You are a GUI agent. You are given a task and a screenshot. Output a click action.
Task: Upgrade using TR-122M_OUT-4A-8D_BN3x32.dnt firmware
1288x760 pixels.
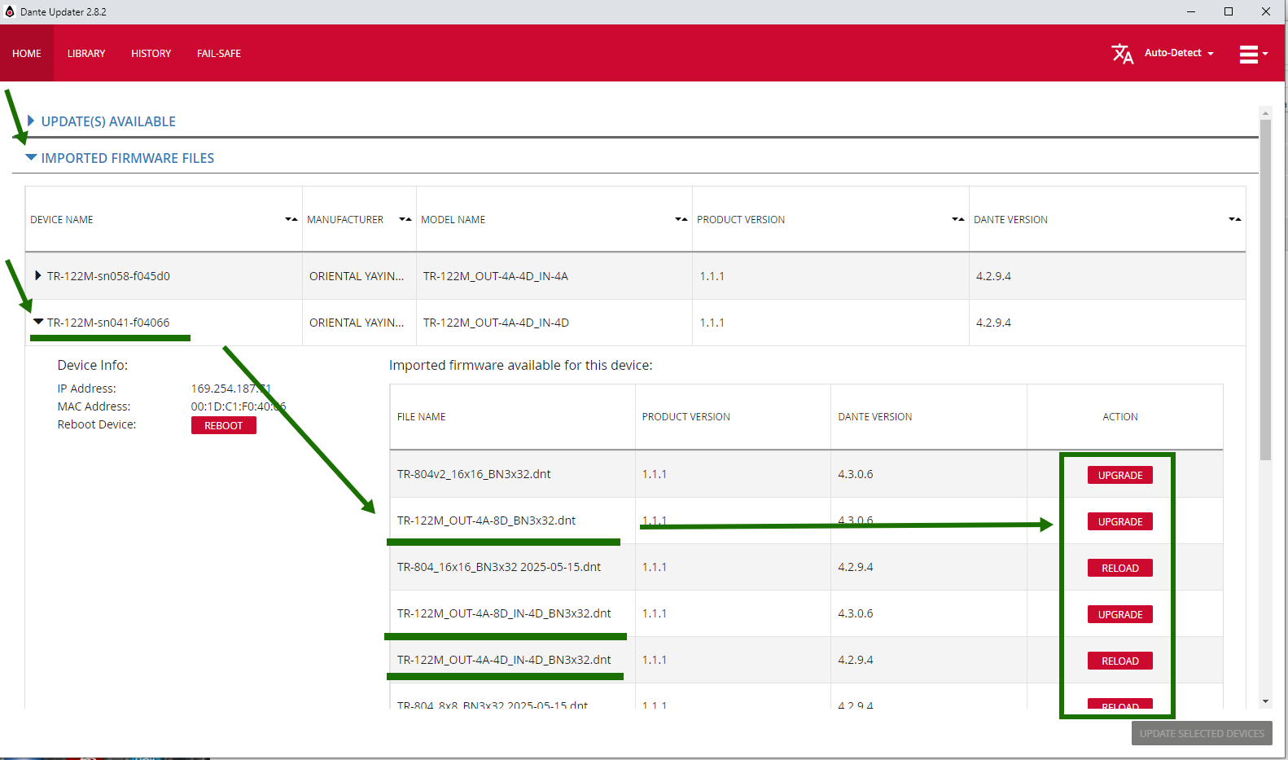tap(1119, 521)
